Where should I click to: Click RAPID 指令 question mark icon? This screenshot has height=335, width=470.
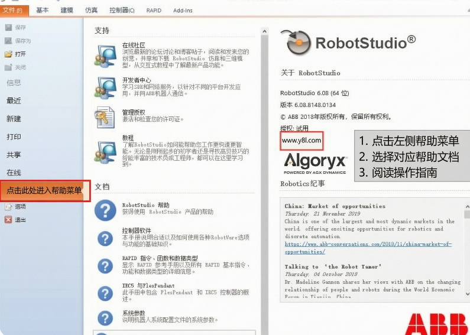pyautogui.click(x=105, y=266)
